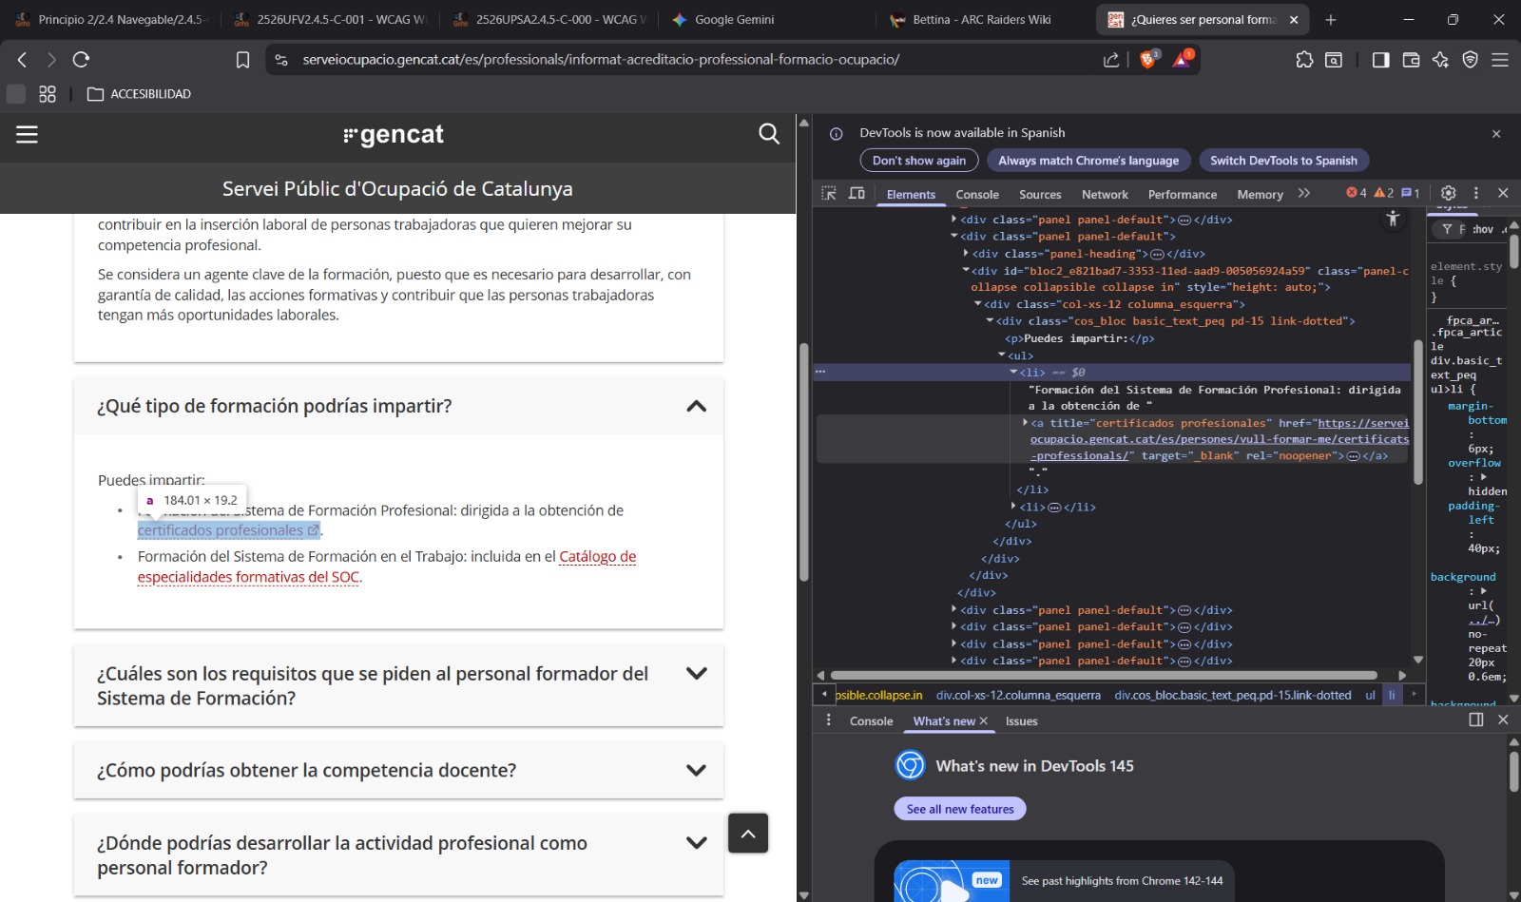Screen dimensions: 1521x902
Task: Collapse "¿Qué tipo de formación podrías impartir?" section
Action: pos(696,406)
